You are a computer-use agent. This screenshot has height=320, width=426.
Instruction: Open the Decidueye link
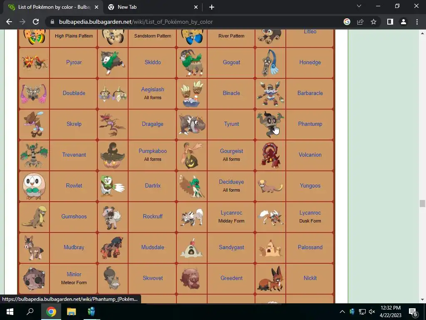[231, 182]
